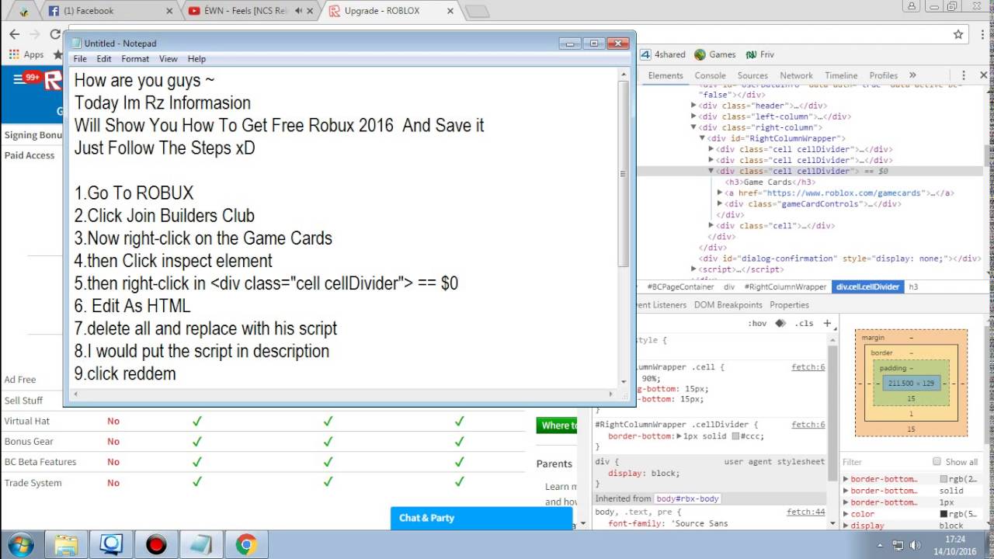Select #RightColumnWrapper in the breadcrumb

coord(785,286)
